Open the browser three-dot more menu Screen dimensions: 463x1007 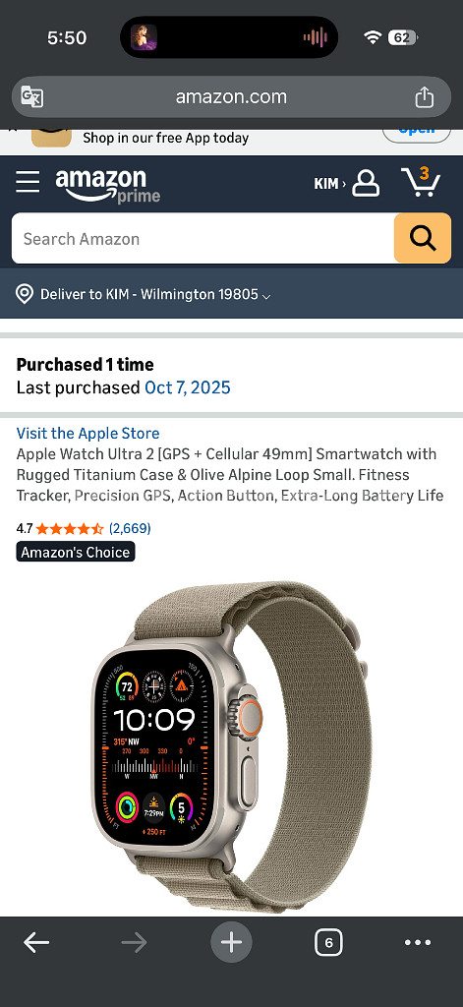pyautogui.click(x=418, y=943)
